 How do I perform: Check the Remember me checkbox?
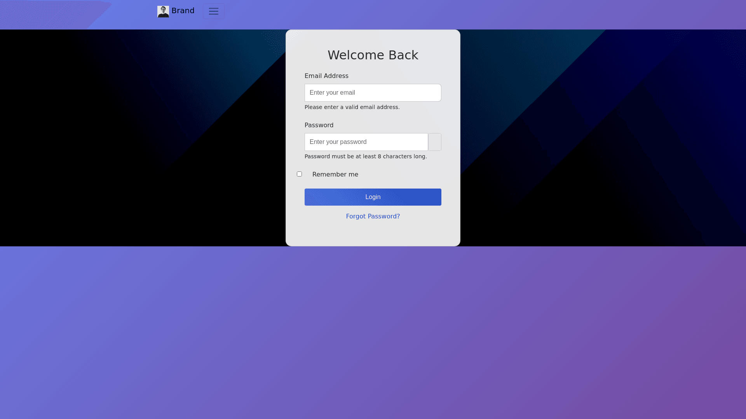[x=299, y=174]
